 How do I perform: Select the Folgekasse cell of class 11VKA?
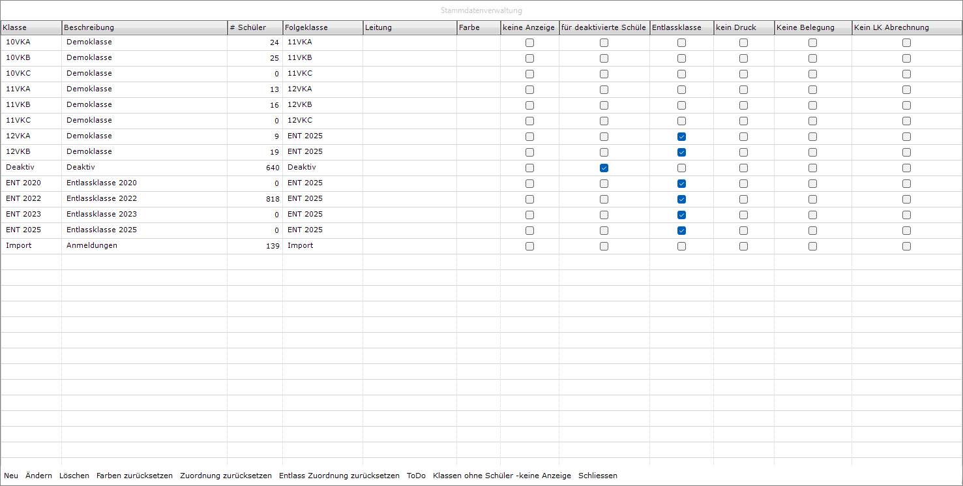(x=322, y=89)
